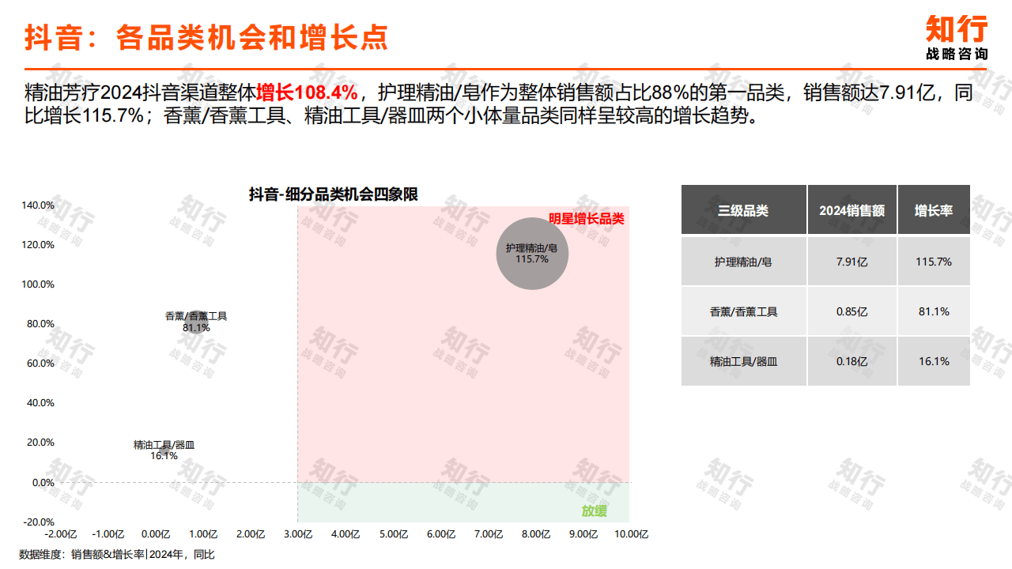Viewport: 1012px width, 569px height.
Task: Click the small 香薰/香薰工具 bubble in chart
Action: 195,322
